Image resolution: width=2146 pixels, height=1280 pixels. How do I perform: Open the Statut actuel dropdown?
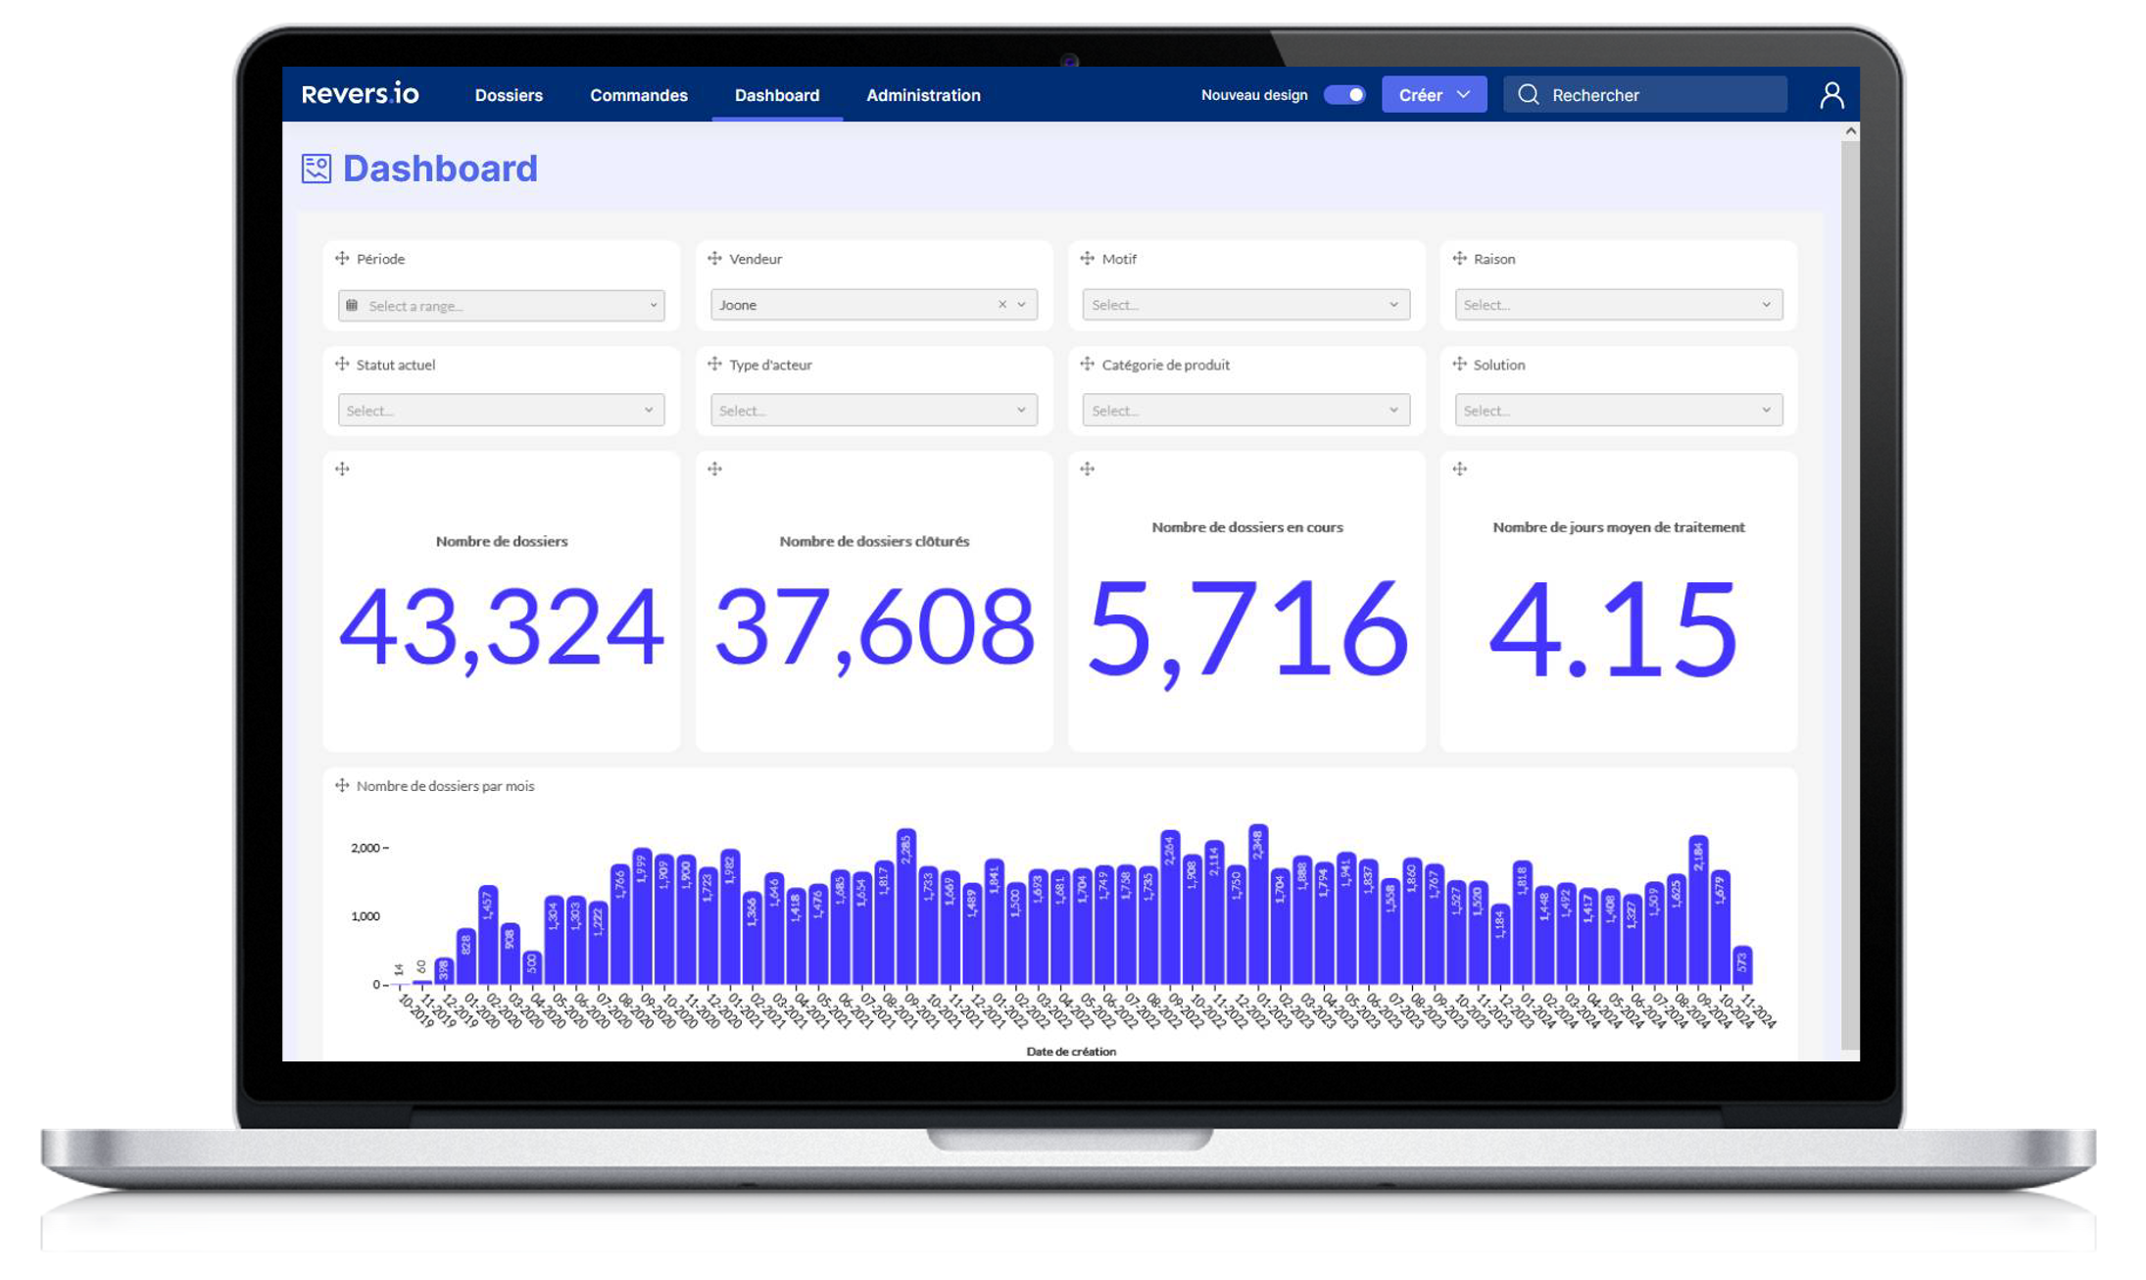coord(501,411)
